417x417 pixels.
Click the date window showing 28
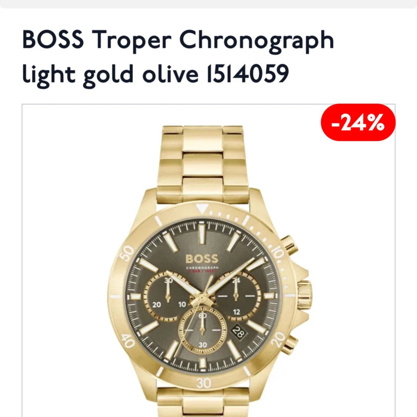pyautogui.click(x=239, y=332)
